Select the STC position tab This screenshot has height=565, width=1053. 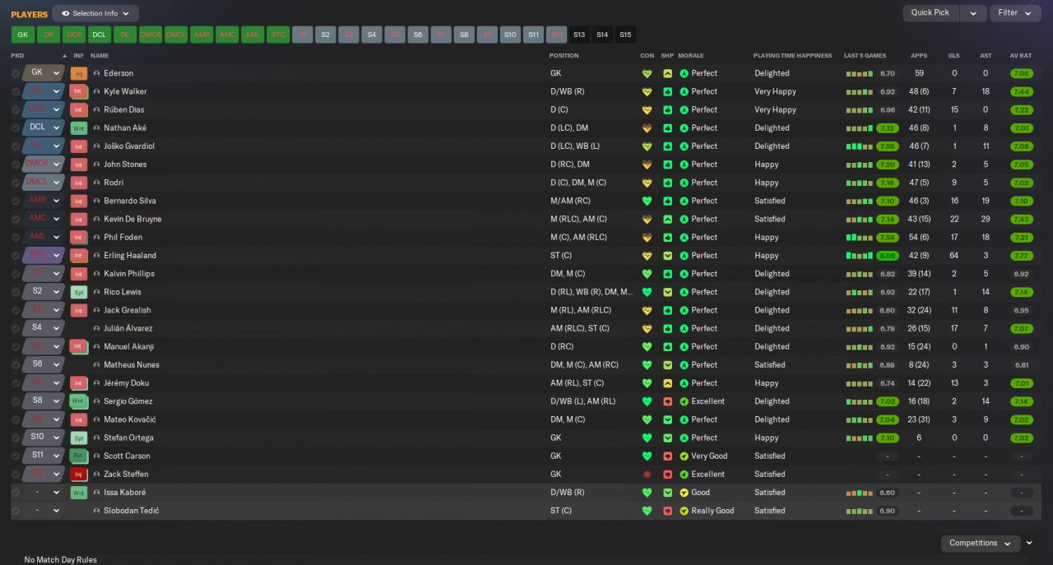point(278,35)
